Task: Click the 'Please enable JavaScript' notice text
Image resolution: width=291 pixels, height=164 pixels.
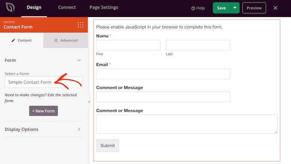Action: click(x=159, y=27)
